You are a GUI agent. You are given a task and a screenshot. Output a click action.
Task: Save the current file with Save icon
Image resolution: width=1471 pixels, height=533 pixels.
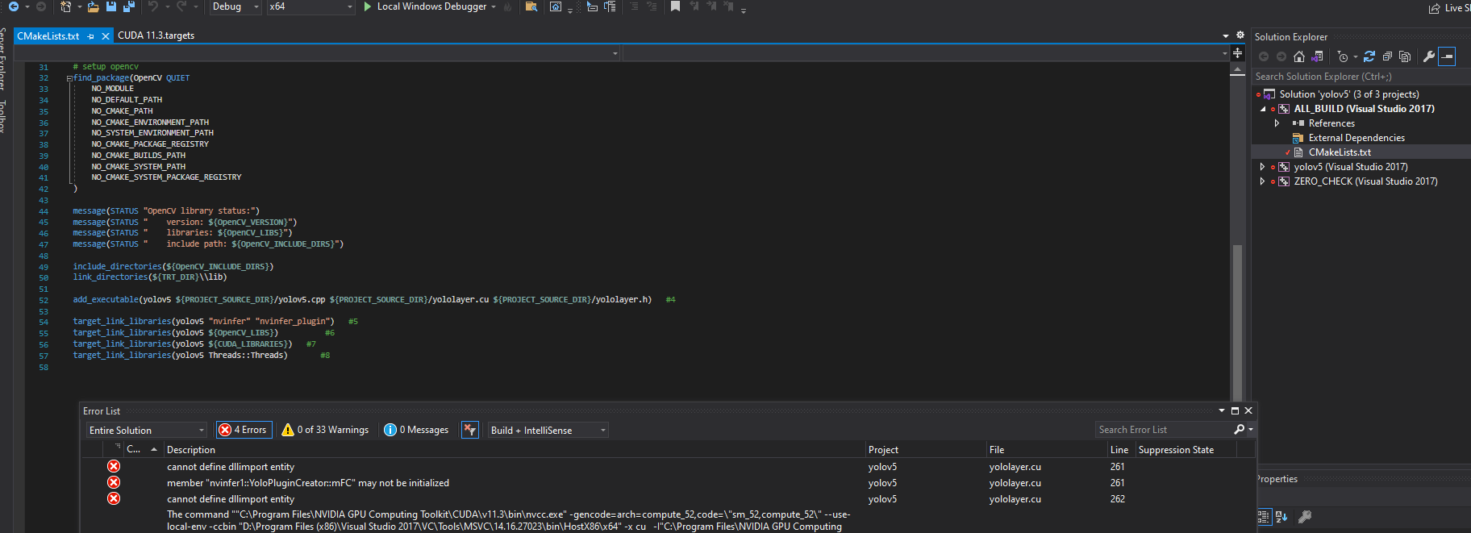coord(111,6)
